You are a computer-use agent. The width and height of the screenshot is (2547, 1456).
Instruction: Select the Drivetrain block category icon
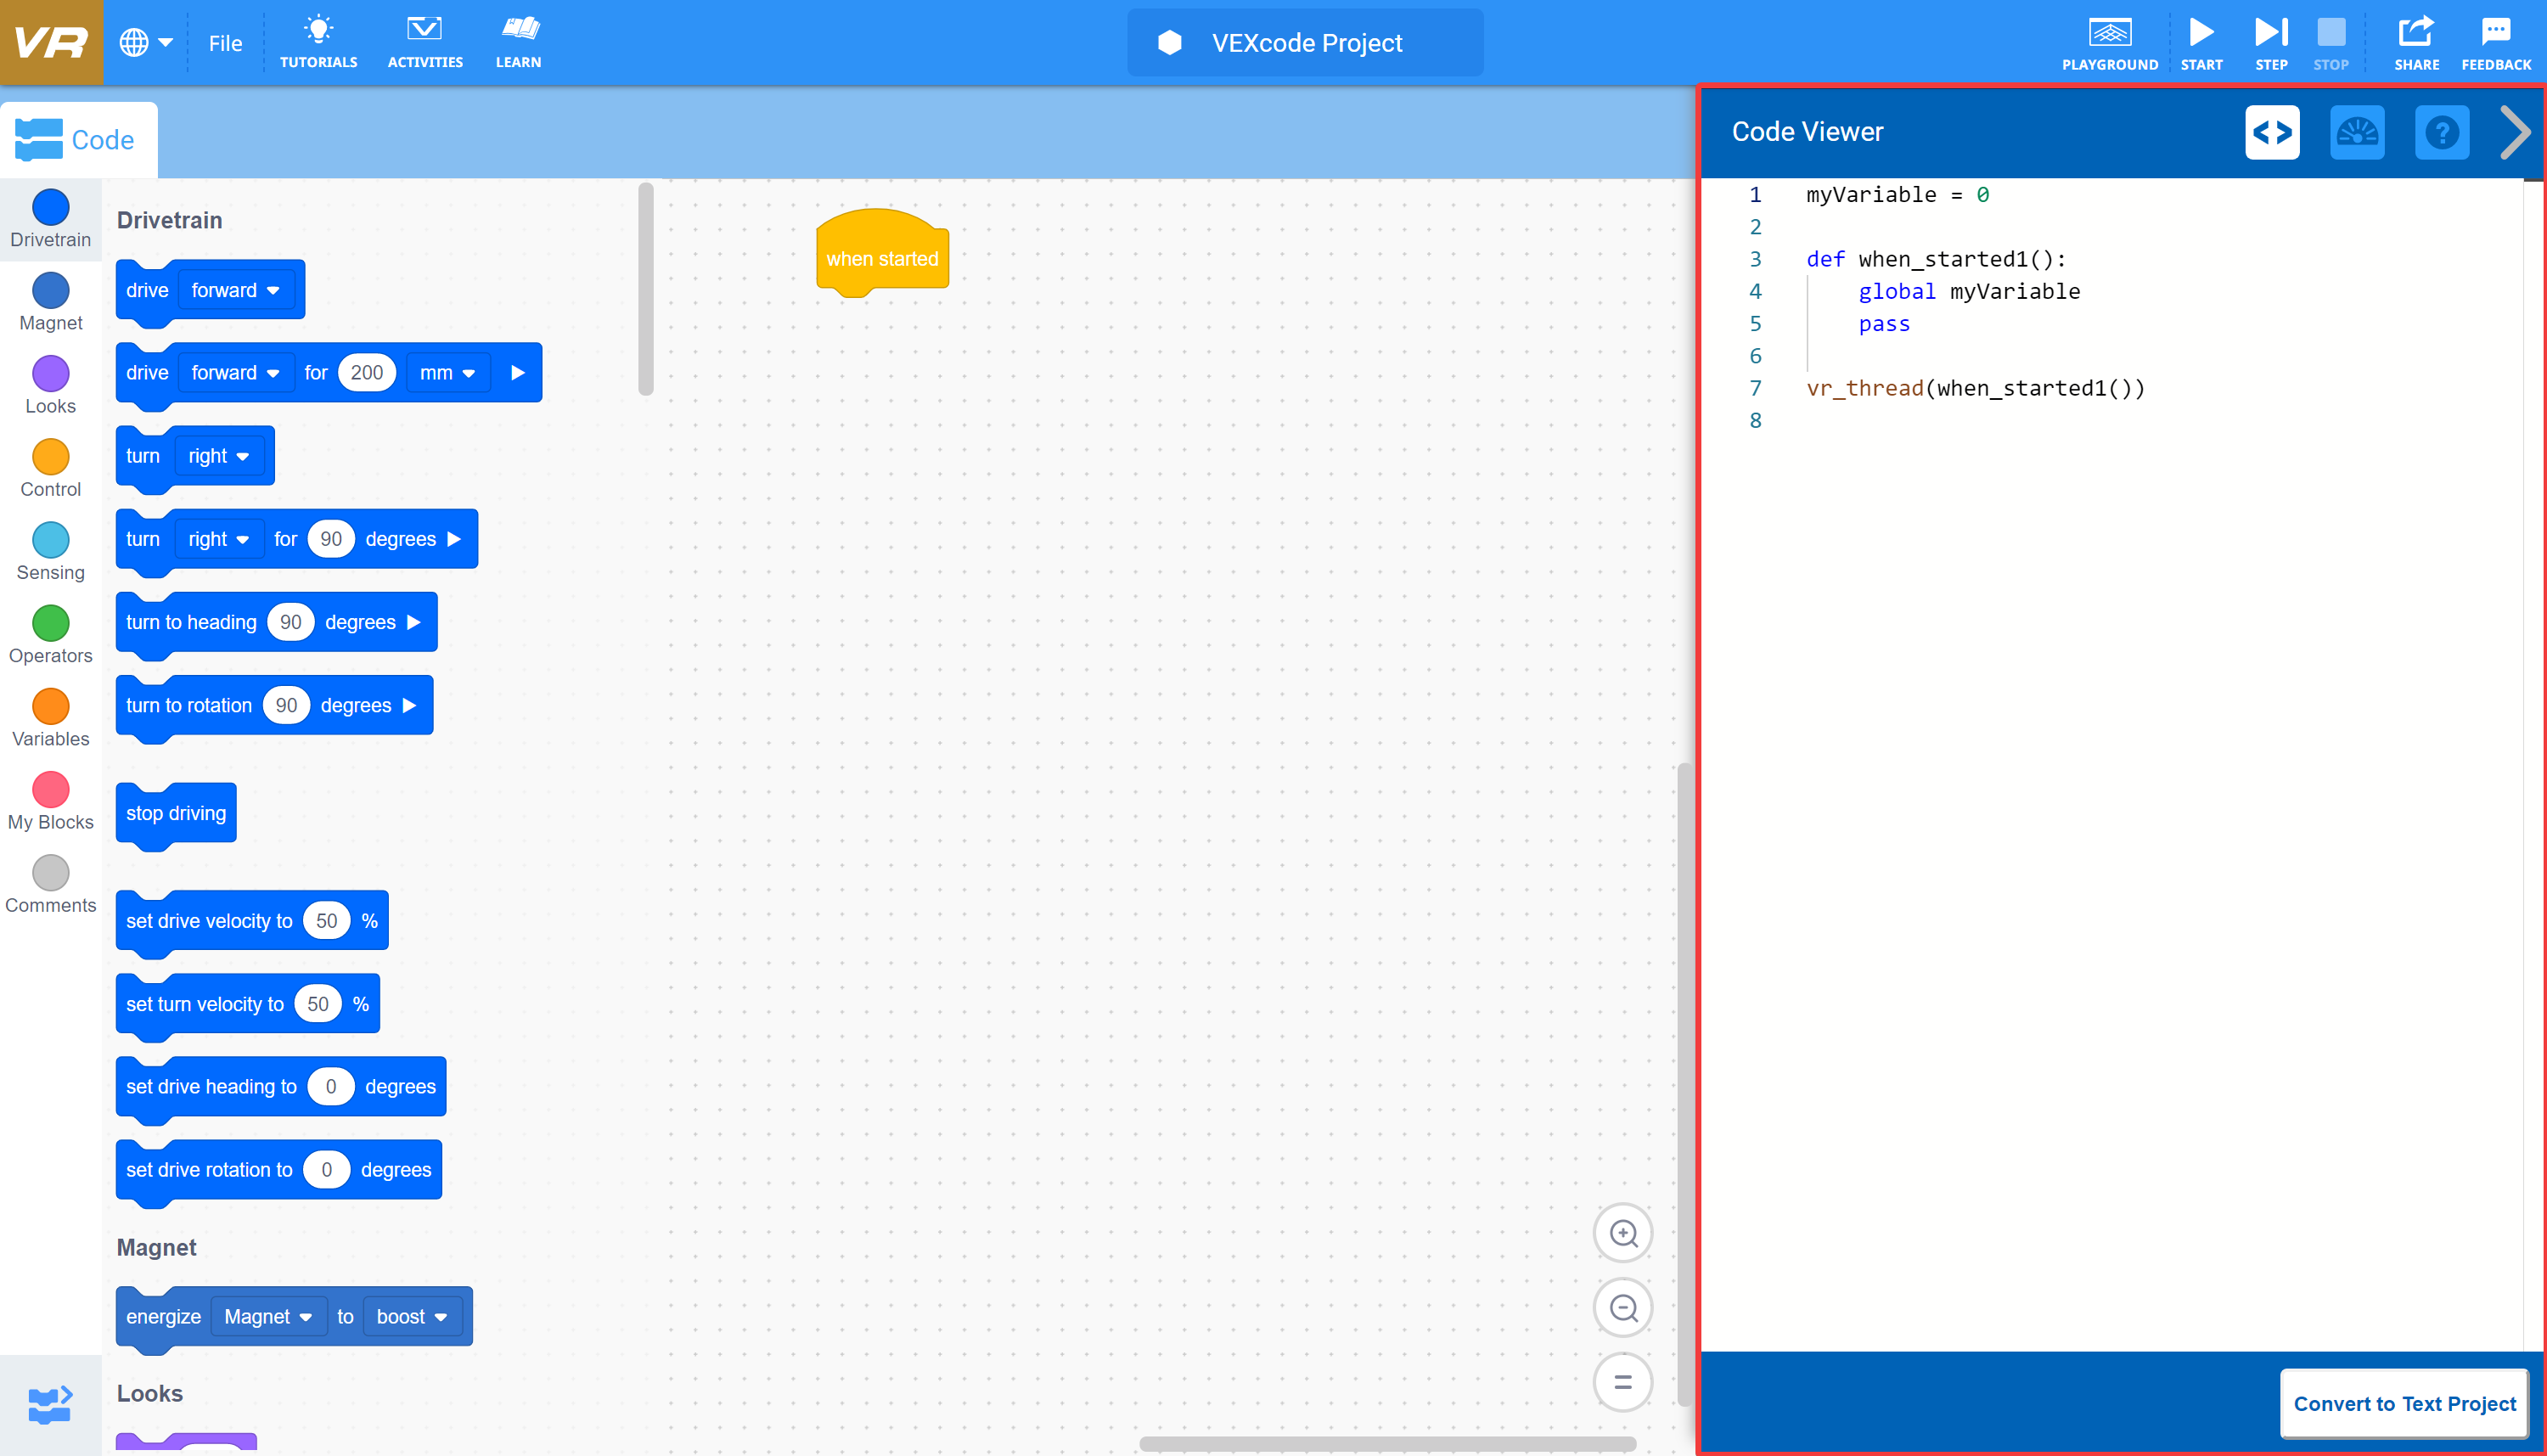pyautogui.click(x=50, y=207)
